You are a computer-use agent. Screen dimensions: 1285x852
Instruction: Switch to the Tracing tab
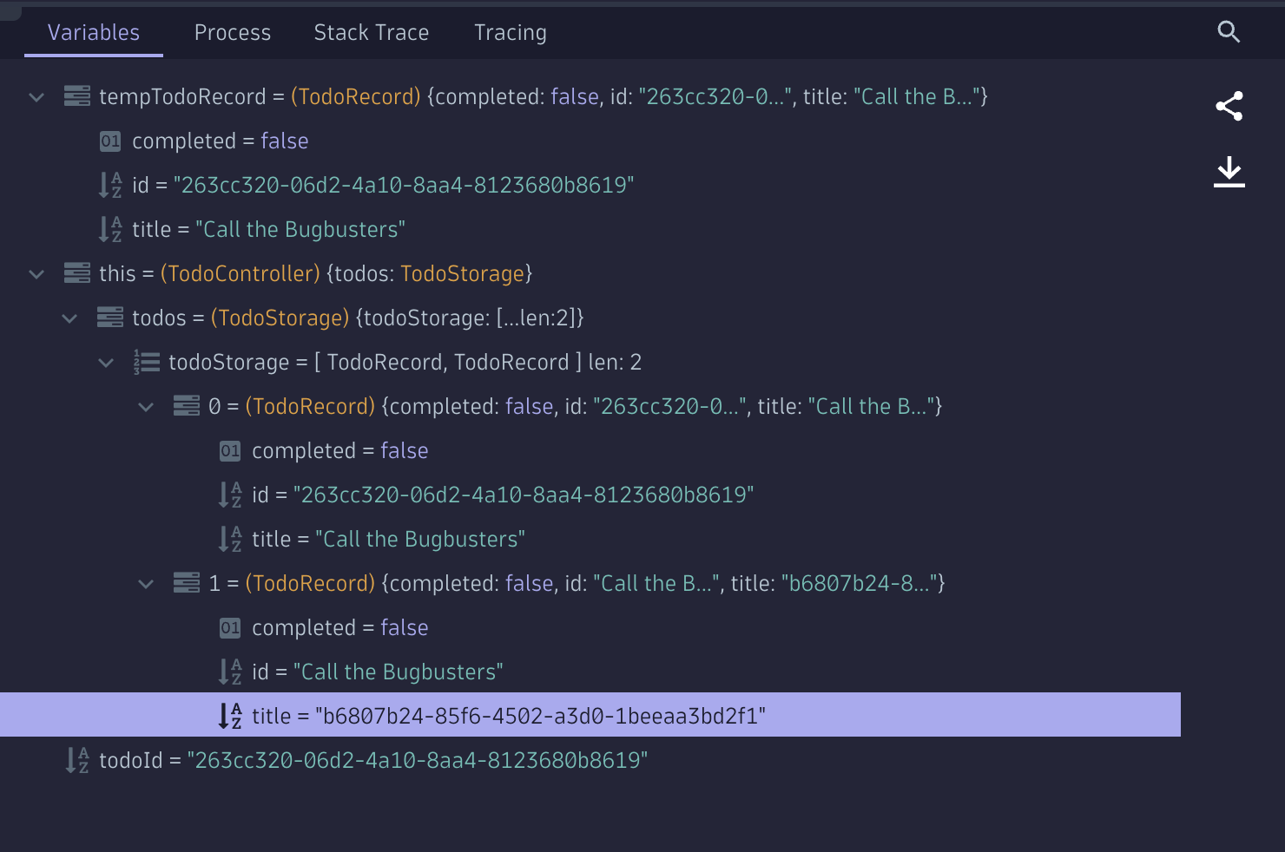pyautogui.click(x=511, y=33)
